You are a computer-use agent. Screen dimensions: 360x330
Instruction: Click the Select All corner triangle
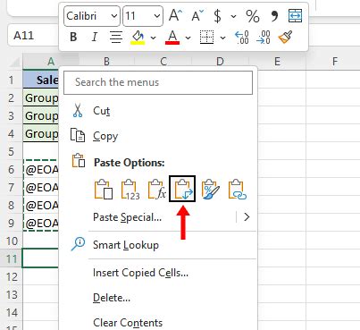click(x=15, y=62)
